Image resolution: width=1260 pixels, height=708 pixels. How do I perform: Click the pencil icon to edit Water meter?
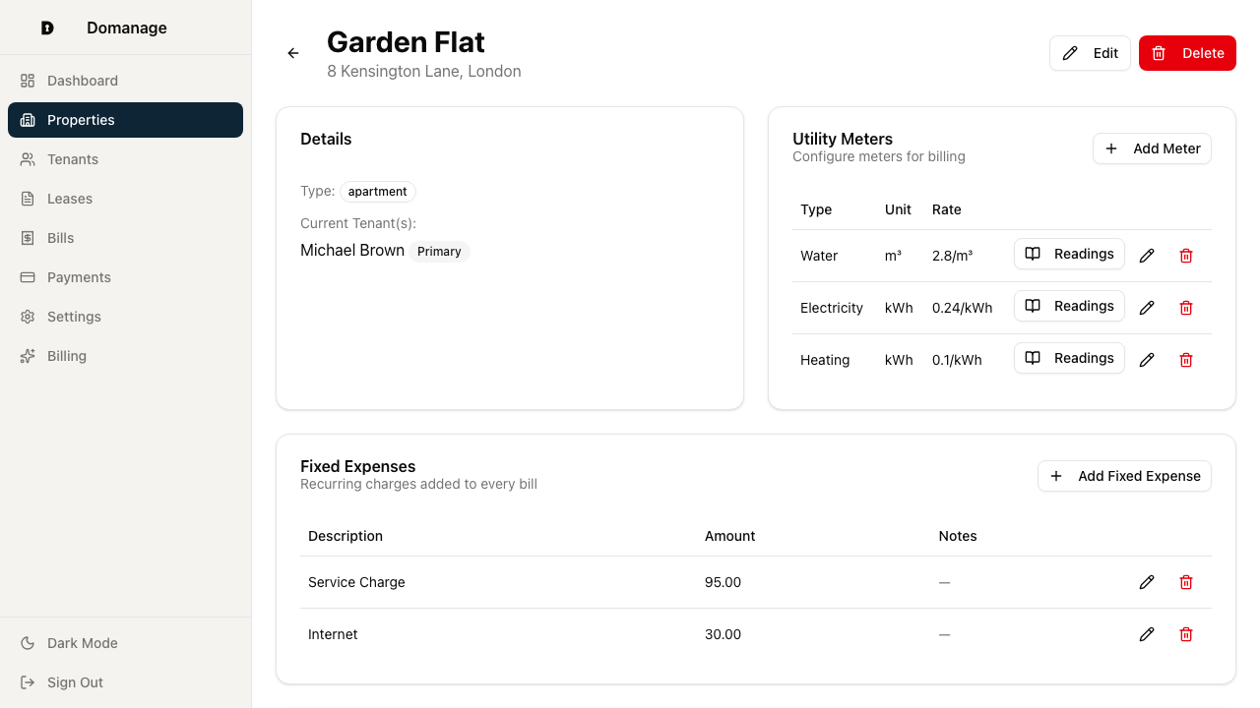[x=1147, y=255]
